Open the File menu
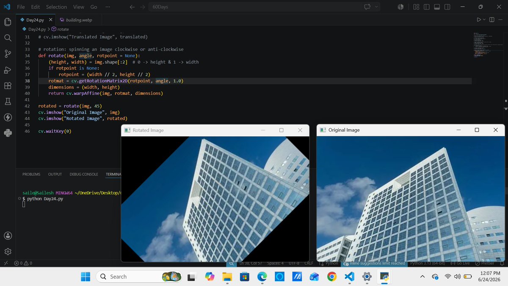The width and height of the screenshot is (508, 286). [x=21, y=7]
